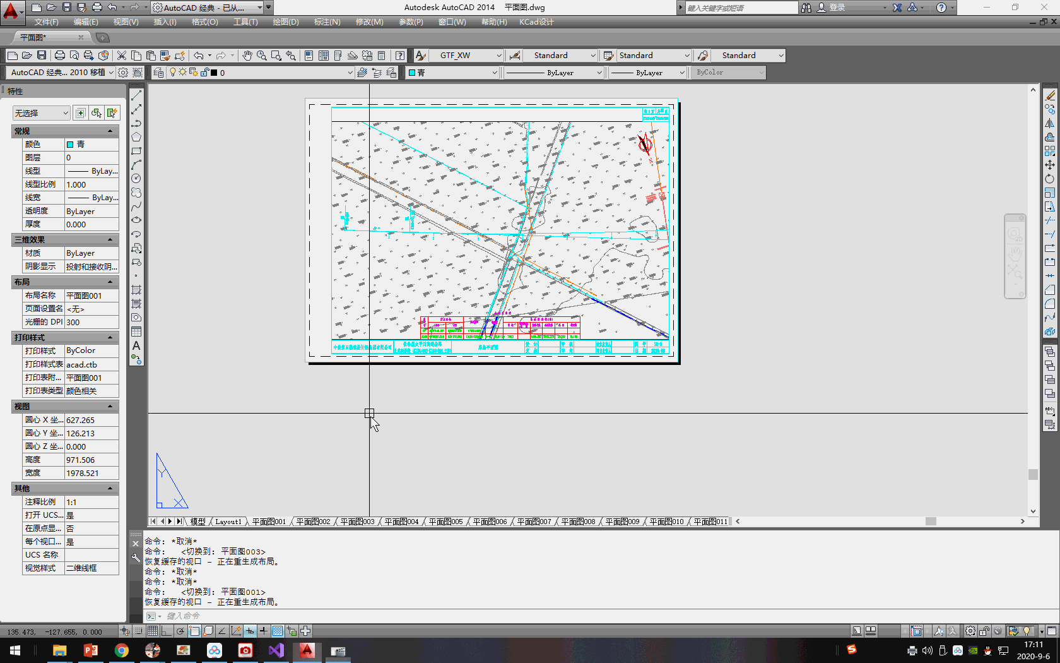Collapse the 视图 properties section
Screen dimensions: 1060x663
(x=110, y=407)
